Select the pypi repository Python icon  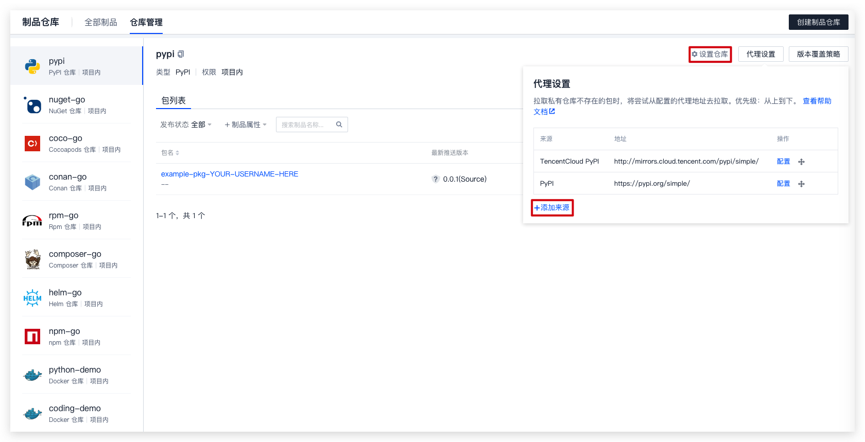(x=32, y=66)
